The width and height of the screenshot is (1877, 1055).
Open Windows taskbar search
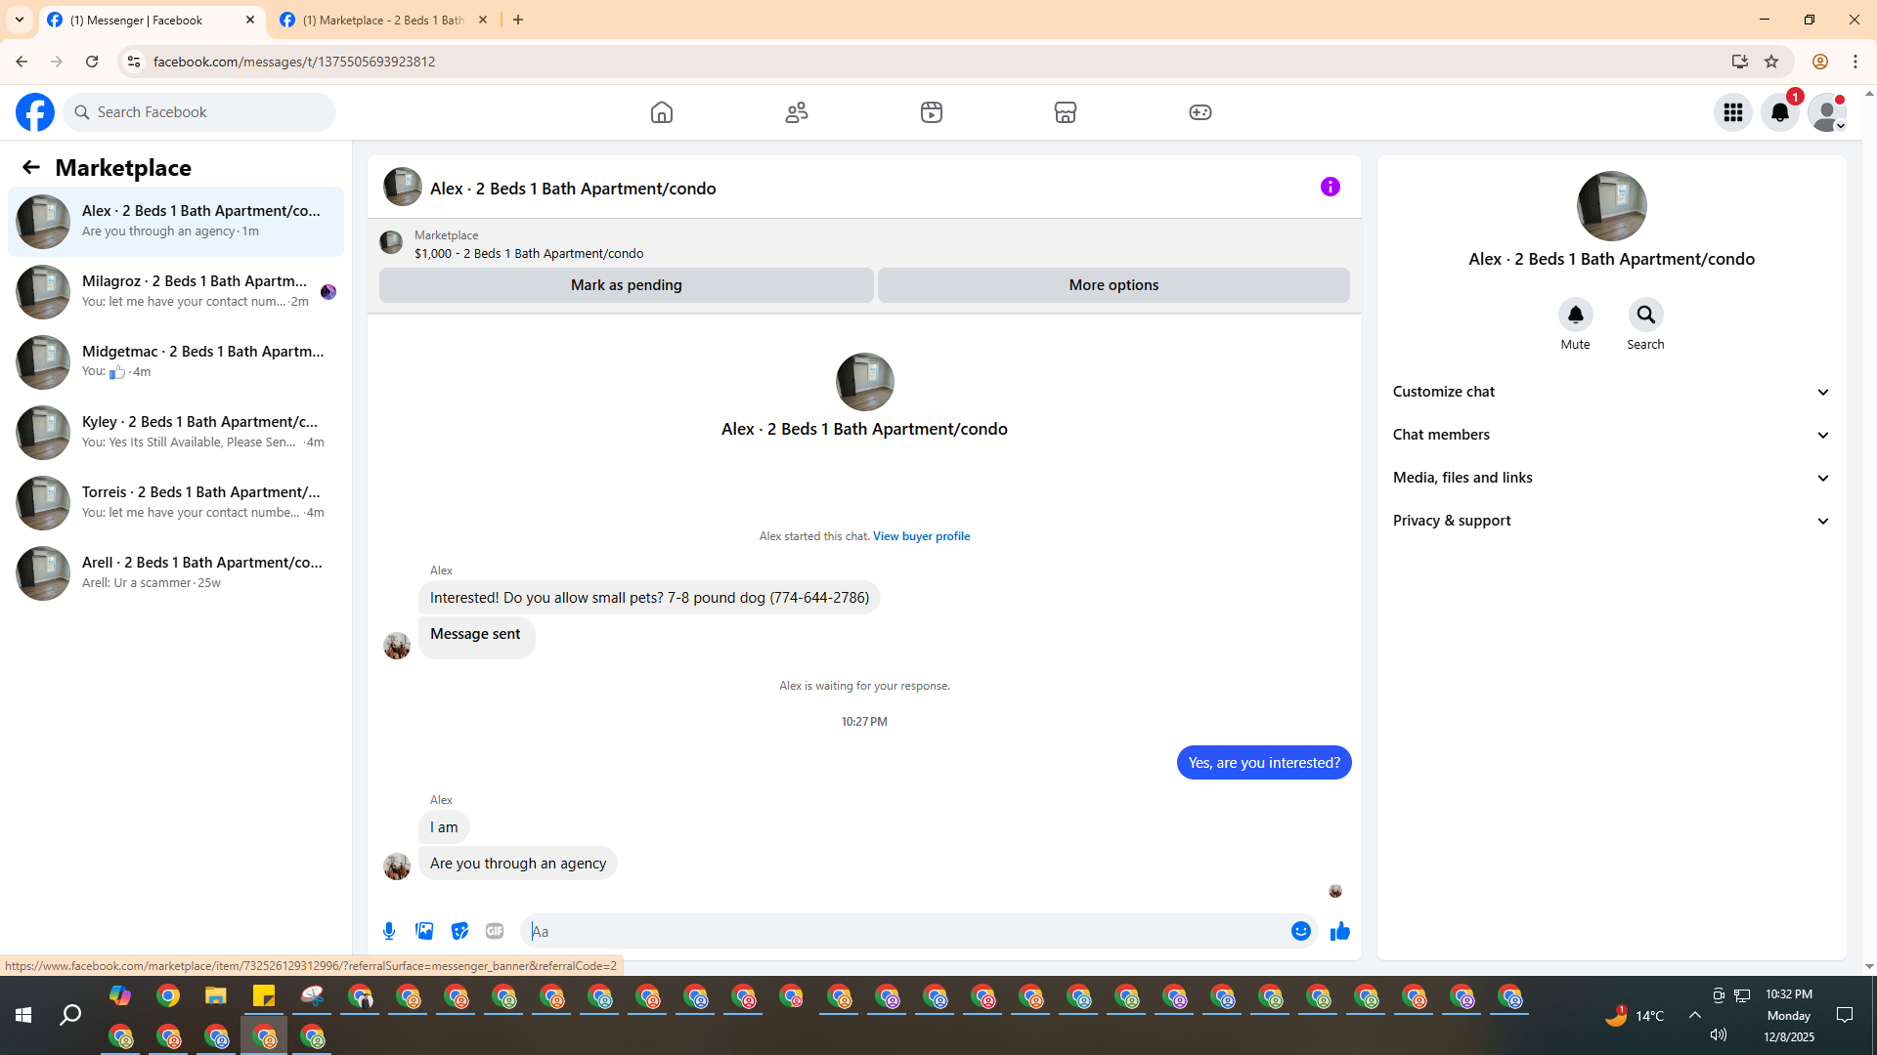(x=70, y=1016)
